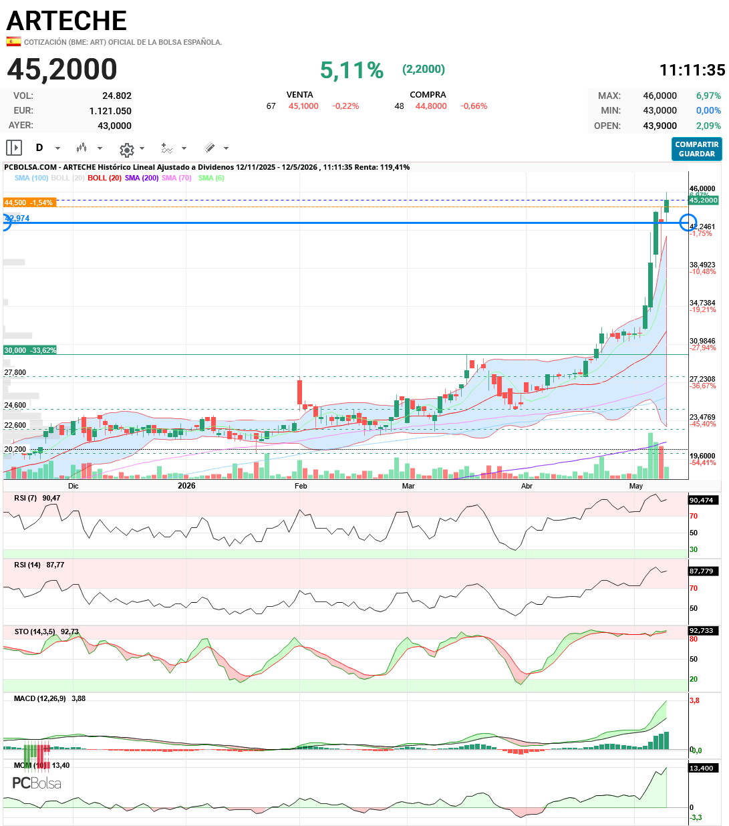Open the candlestick chart type icon
The image size is (729, 826).
pyautogui.click(x=82, y=148)
